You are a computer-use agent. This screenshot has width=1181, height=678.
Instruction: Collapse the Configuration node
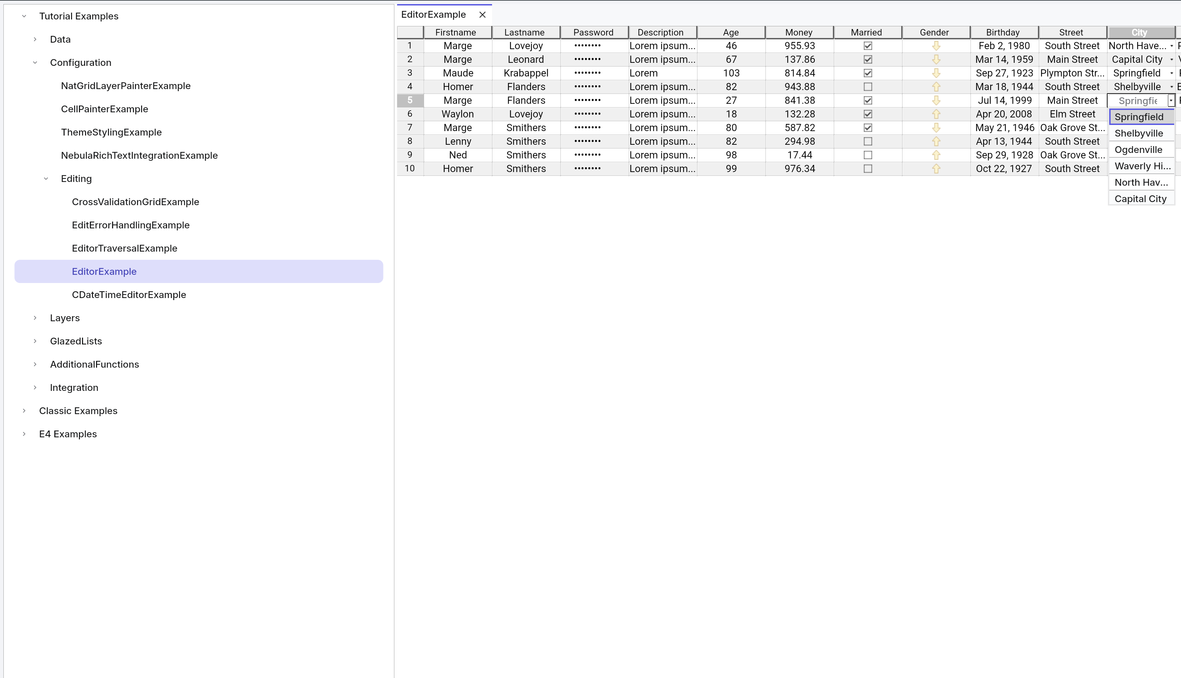point(35,62)
